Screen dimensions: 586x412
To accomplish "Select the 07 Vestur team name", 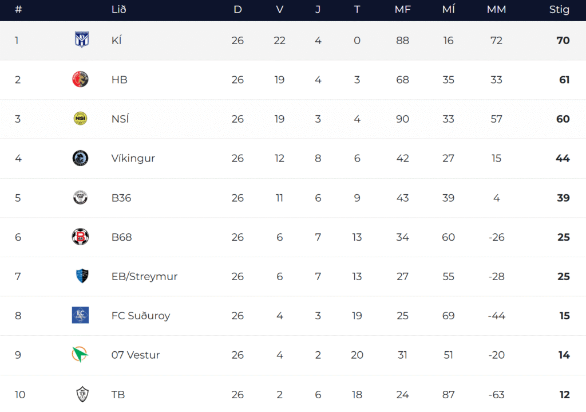I will coord(136,355).
